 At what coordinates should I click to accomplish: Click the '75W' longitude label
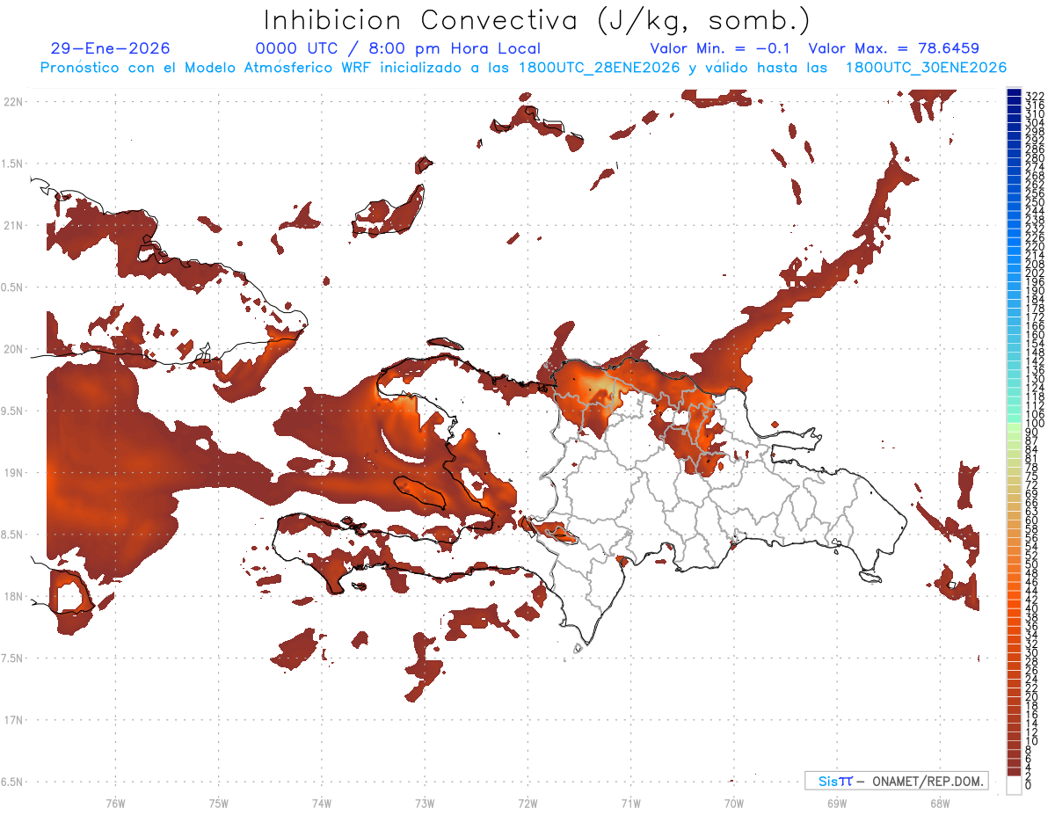click(x=218, y=803)
